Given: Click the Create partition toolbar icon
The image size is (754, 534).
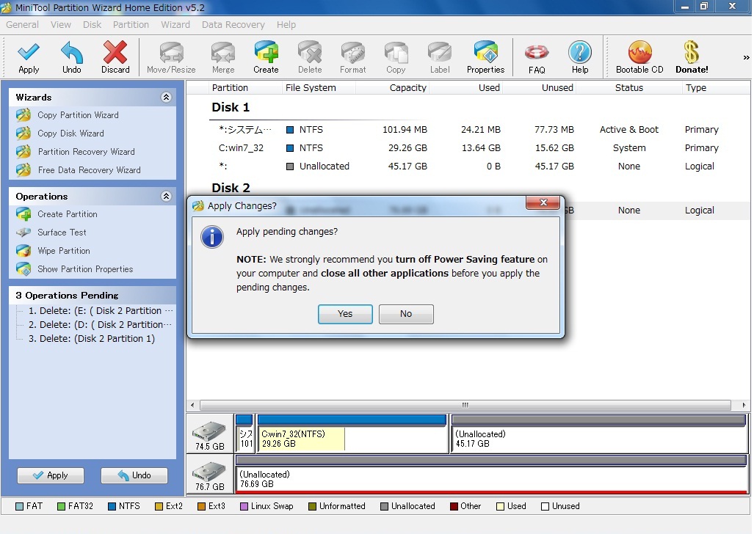Looking at the screenshot, I should (x=266, y=57).
